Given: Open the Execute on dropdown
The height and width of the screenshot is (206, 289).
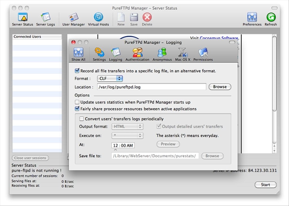Looking at the screenshot, I should click(127, 136).
